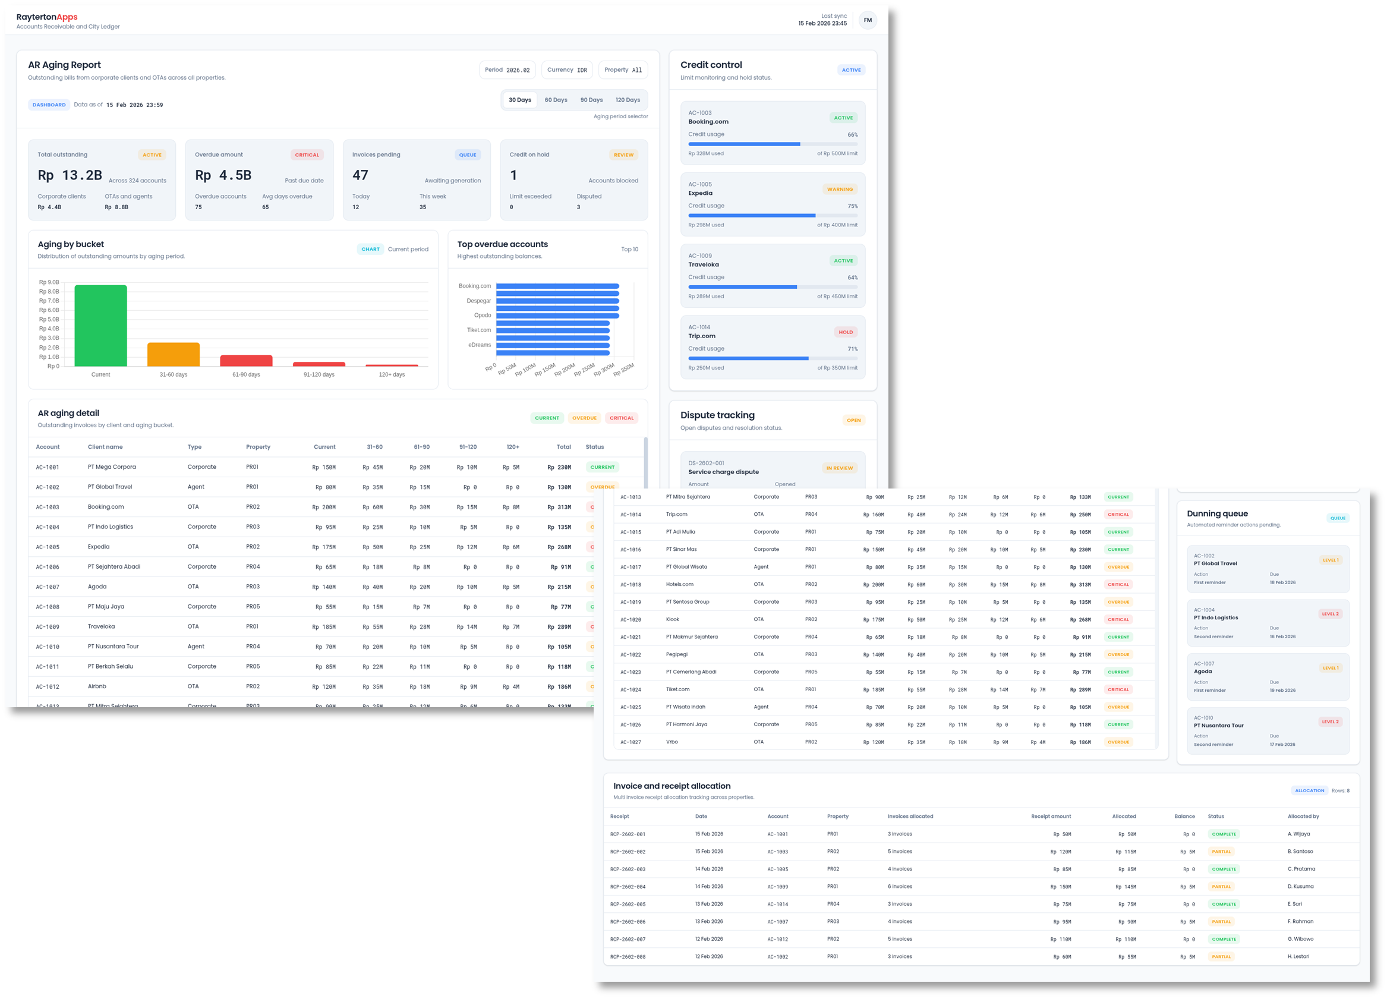Click the QUEUE badge on Invoices pending
Image resolution: width=1387 pixels, height=999 pixels.
pyautogui.click(x=468, y=155)
